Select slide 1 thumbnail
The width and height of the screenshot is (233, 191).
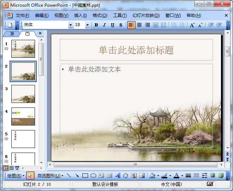pyautogui.click(x=23, y=49)
